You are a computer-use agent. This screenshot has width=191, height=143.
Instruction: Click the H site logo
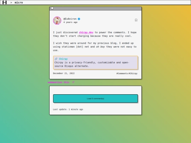[5, 2]
